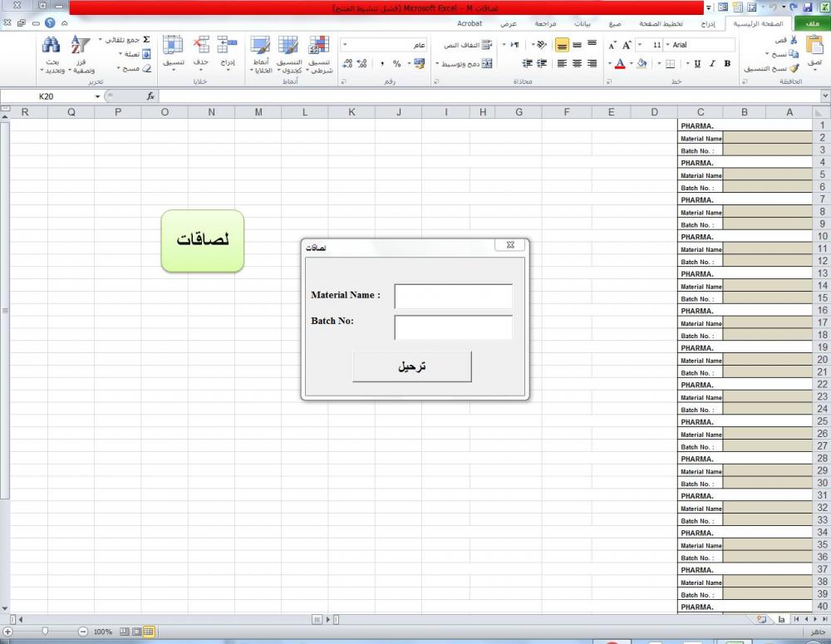Toggle middle vertical alignment

click(x=578, y=45)
